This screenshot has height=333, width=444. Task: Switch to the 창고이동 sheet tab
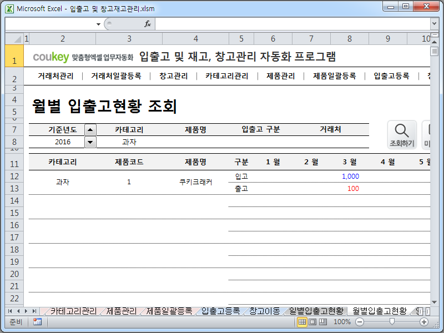pyautogui.click(x=265, y=311)
